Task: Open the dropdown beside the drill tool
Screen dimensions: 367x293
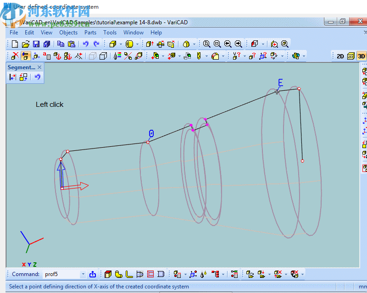Action: point(206,56)
